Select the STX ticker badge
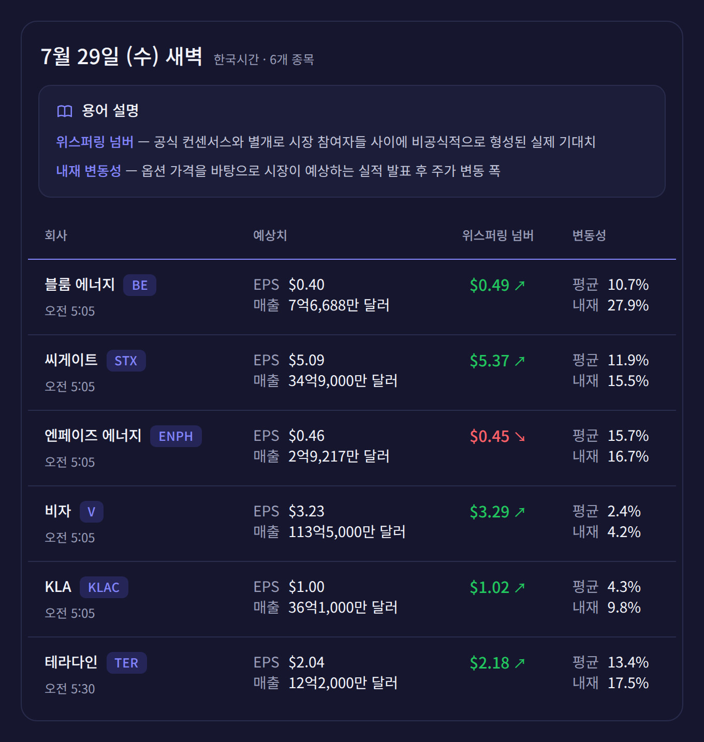 pyautogui.click(x=126, y=361)
